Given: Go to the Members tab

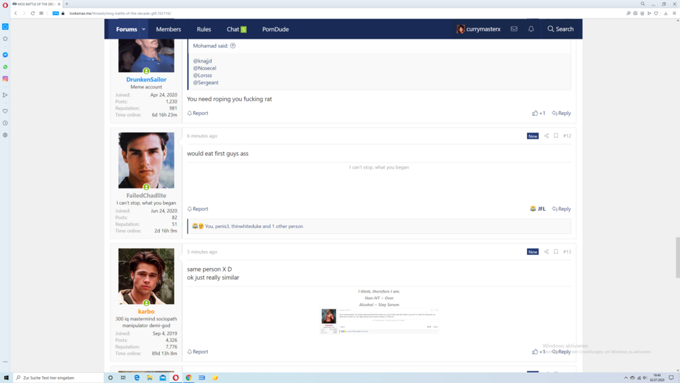Looking at the screenshot, I should point(169,29).
